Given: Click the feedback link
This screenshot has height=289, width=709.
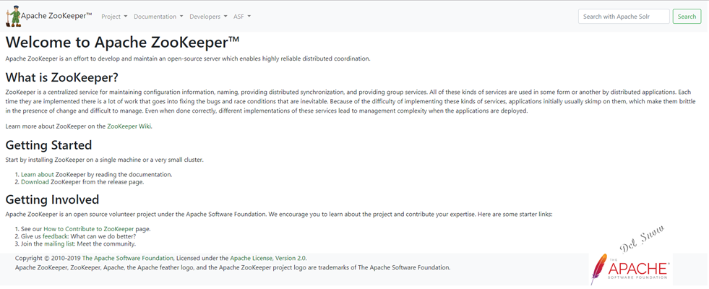Looking at the screenshot, I should click(x=55, y=236).
